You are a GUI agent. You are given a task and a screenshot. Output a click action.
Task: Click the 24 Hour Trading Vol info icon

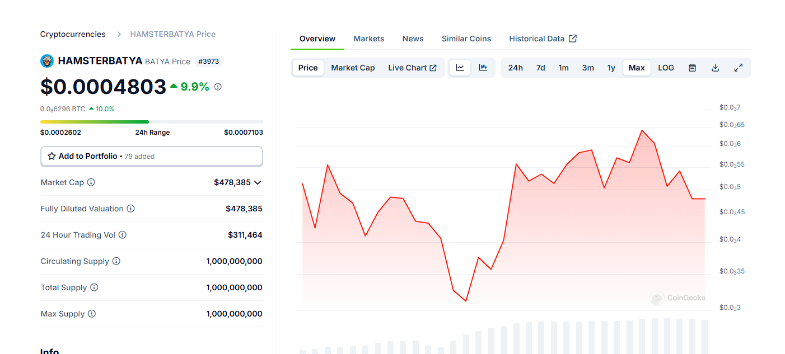pyautogui.click(x=123, y=235)
